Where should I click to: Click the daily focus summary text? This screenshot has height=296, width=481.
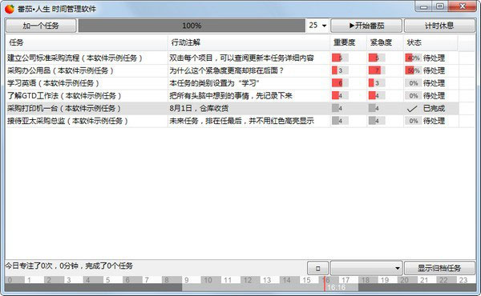(x=69, y=266)
